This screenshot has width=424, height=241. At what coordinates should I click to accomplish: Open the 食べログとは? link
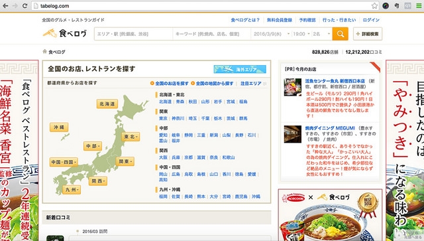tap(245, 20)
